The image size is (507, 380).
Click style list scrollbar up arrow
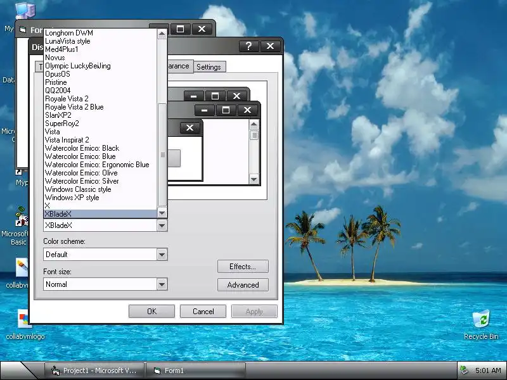(x=162, y=34)
